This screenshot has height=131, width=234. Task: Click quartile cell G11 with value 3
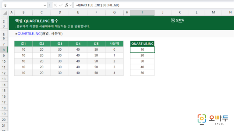pyautogui.click(x=115, y=67)
